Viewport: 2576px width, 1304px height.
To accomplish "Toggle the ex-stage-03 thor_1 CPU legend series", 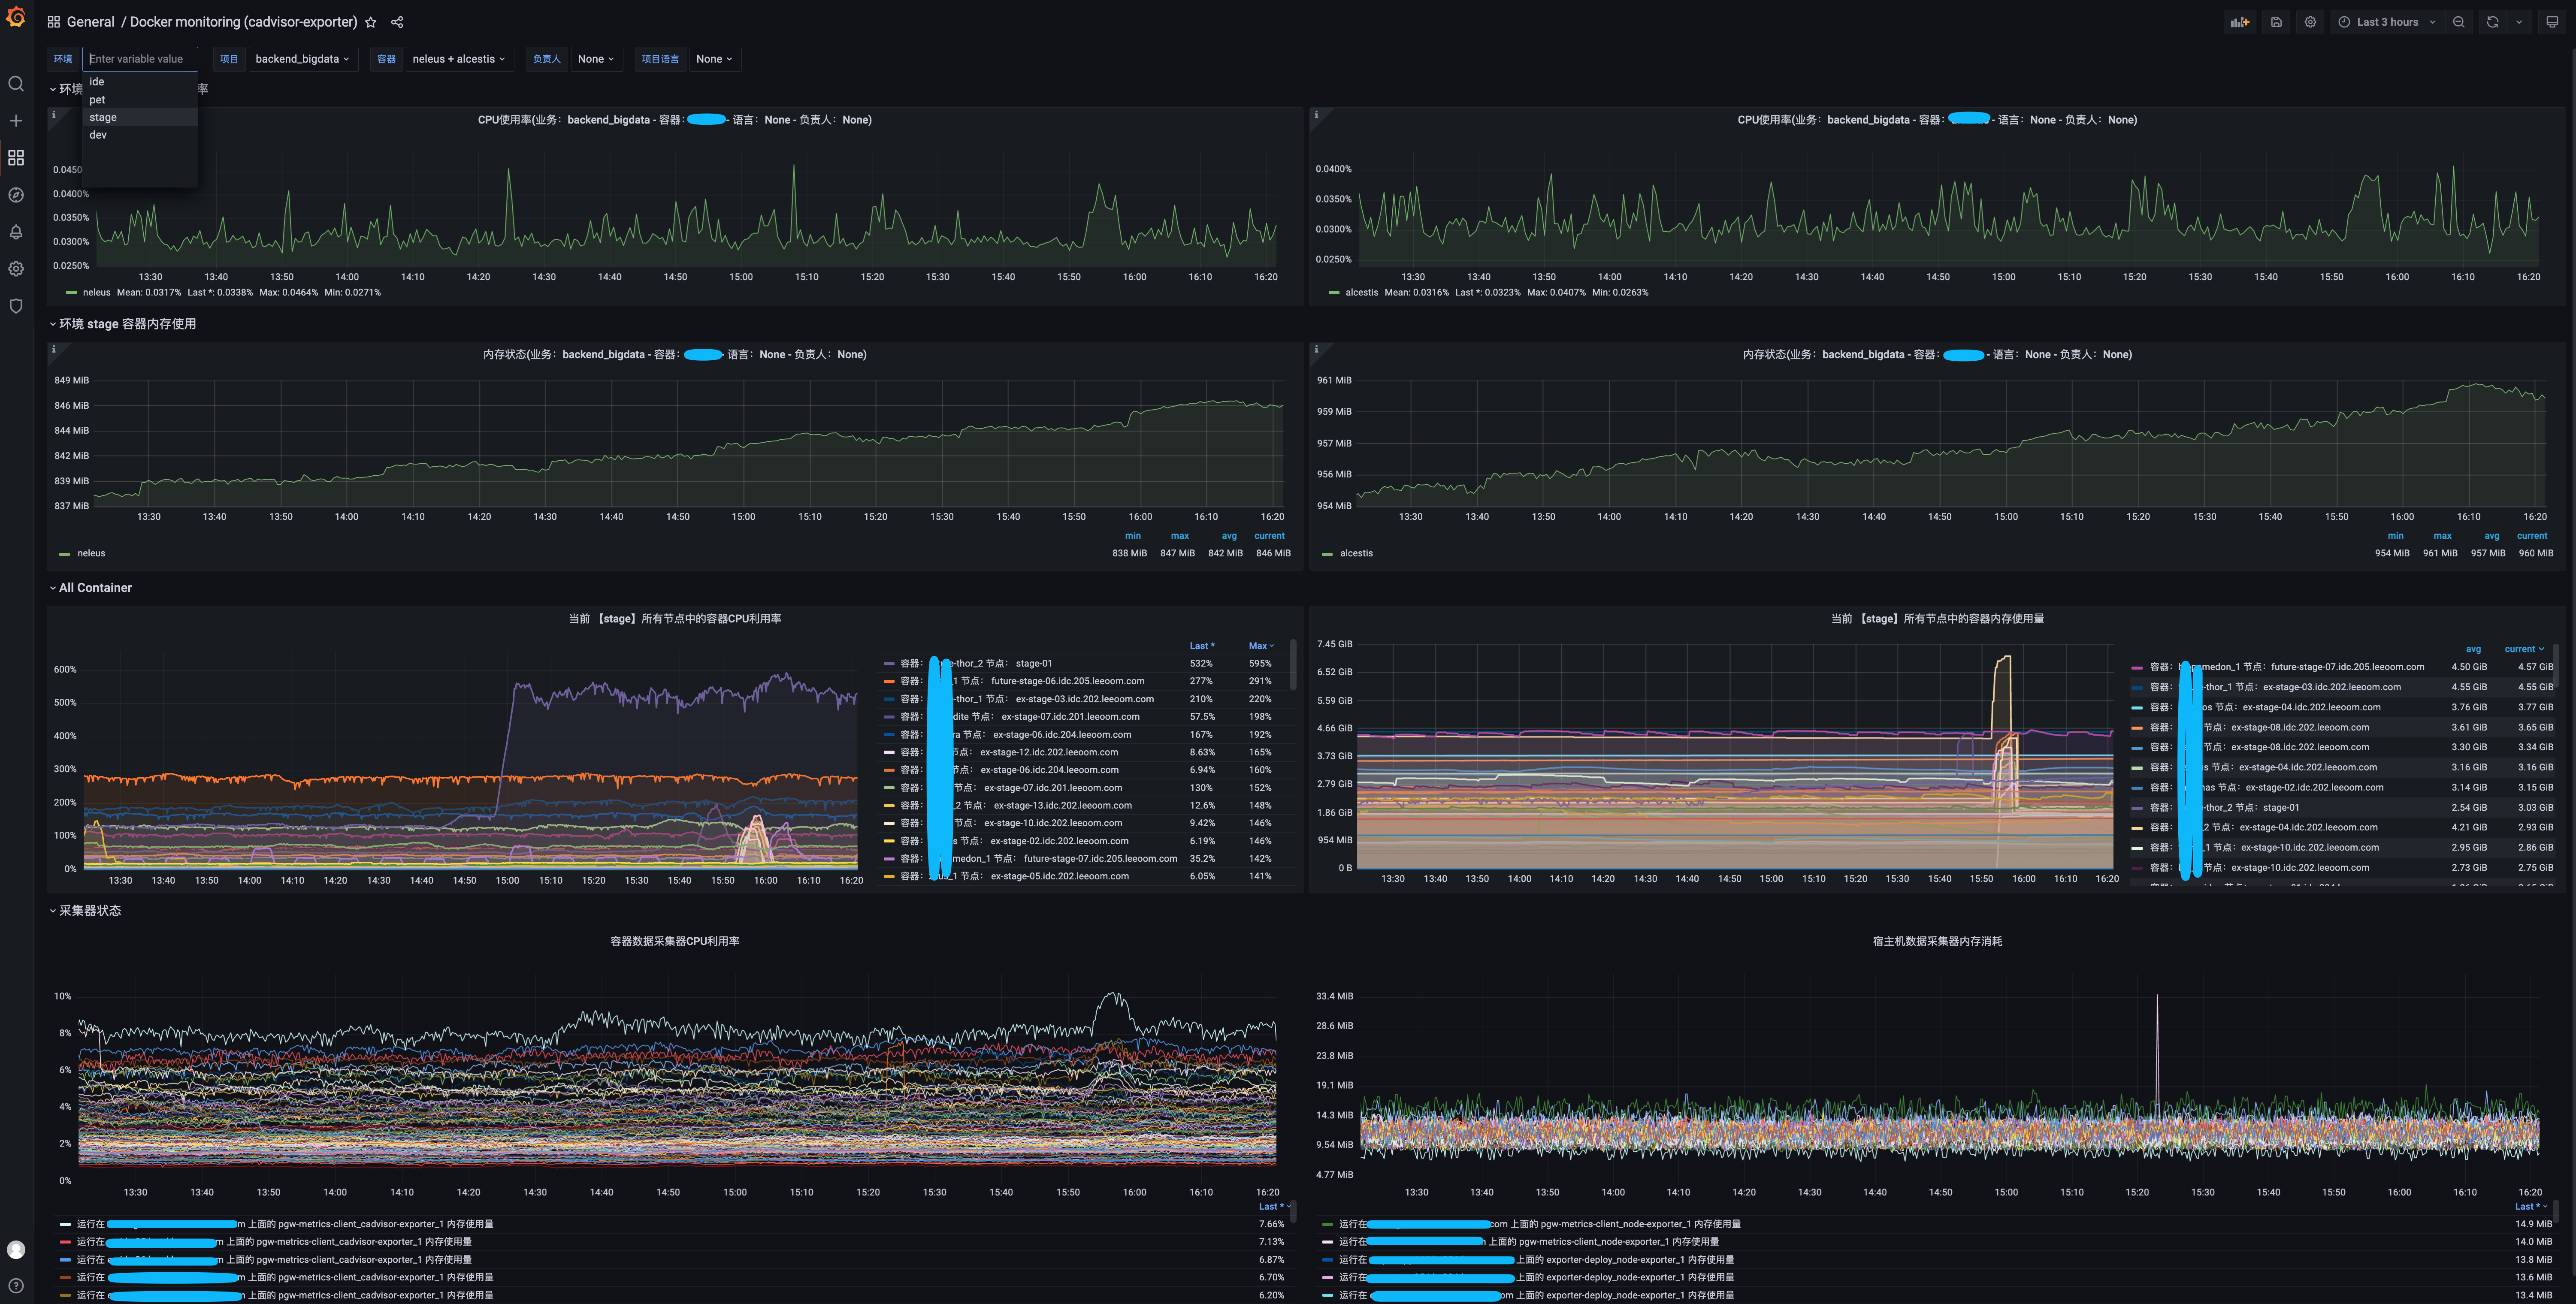I will [x=1027, y=700].
